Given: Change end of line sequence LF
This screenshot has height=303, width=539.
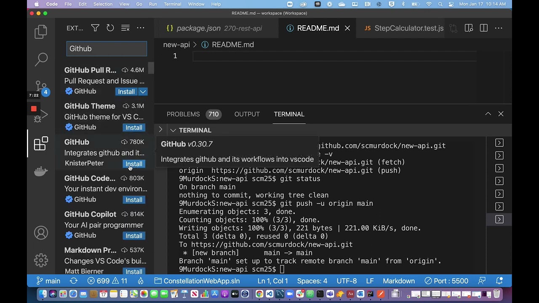Looking at the screenshot, I should click(x=370, y=281).
